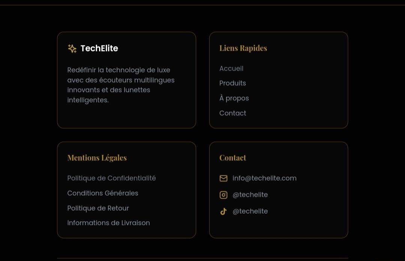Click the Contact card heading
The width and height of the screenshot is (405, 261).
[x=232, y=158]
